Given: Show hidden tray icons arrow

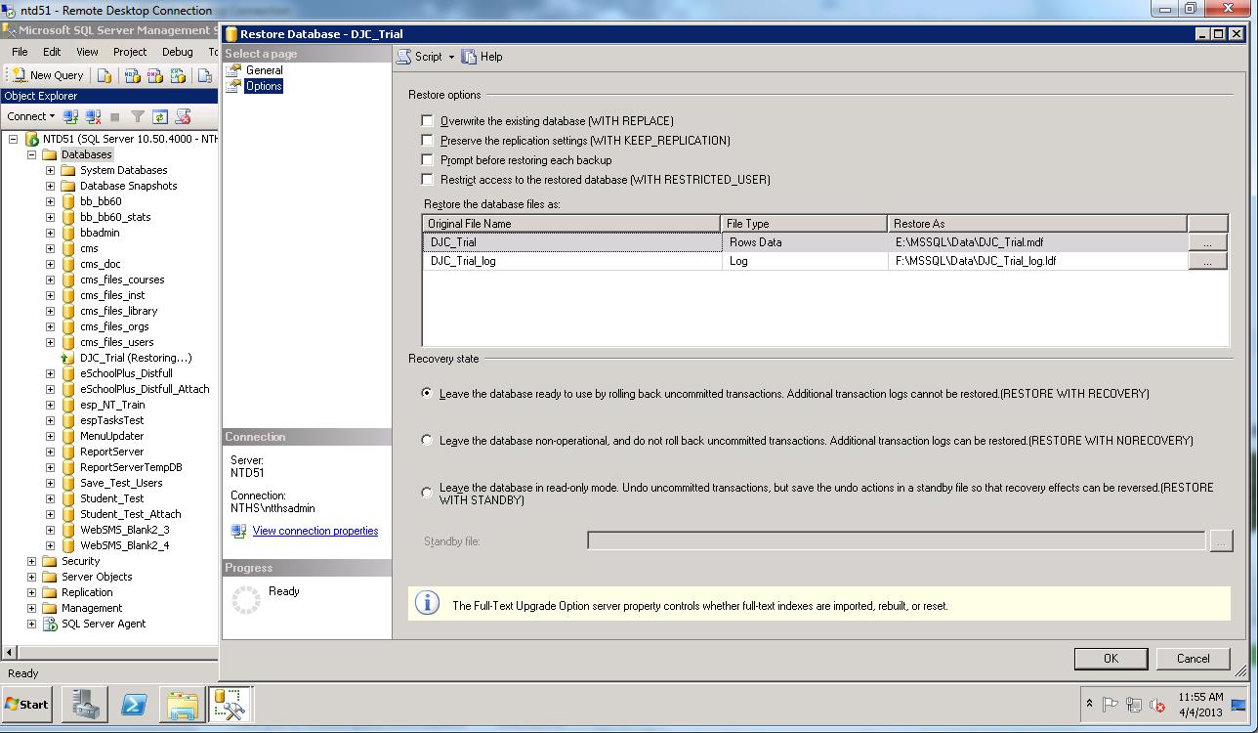Looking at the screenshot, I should click(1089, 704).
